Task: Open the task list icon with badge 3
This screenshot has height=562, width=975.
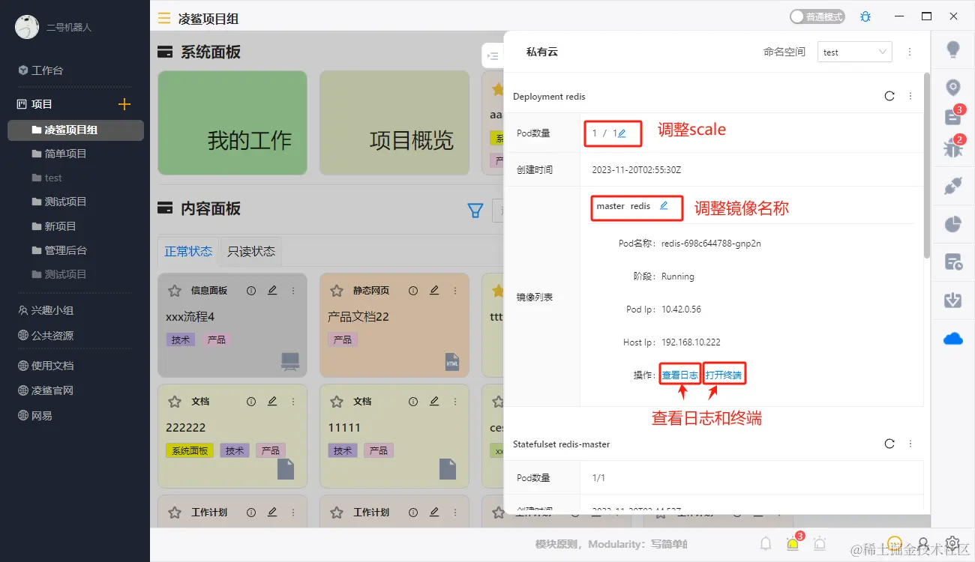Action: click(x=953, y=116)
